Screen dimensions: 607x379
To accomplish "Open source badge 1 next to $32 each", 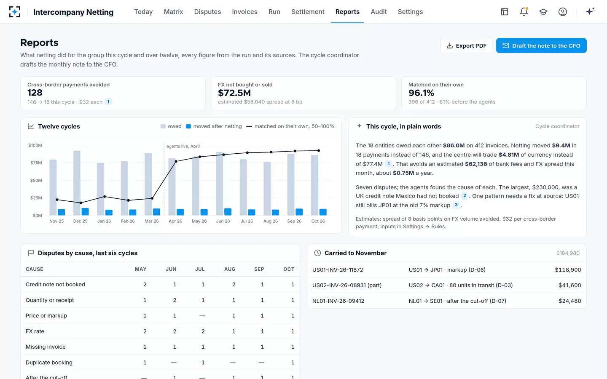I will coord(108,101).
